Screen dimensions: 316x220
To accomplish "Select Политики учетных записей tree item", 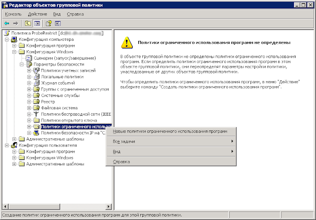I will click(68, 70).
